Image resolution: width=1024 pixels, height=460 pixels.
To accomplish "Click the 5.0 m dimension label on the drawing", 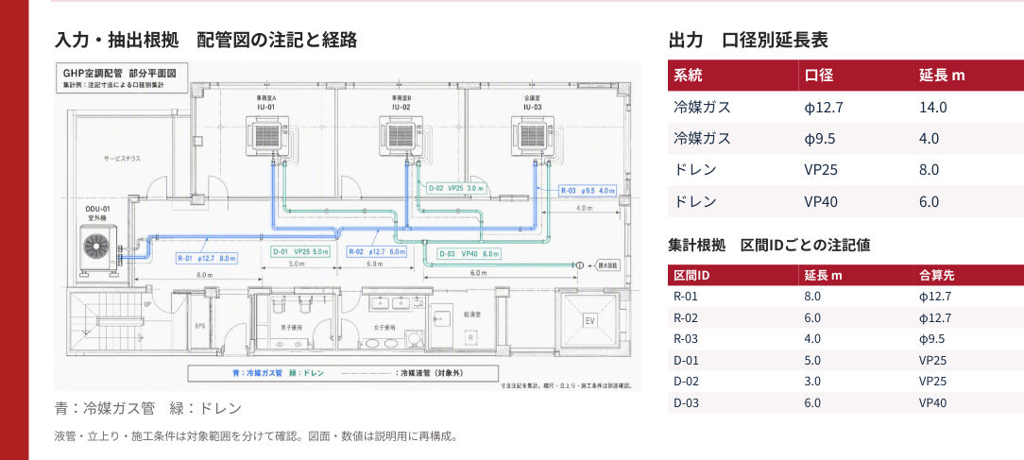I will pos(297,264).
